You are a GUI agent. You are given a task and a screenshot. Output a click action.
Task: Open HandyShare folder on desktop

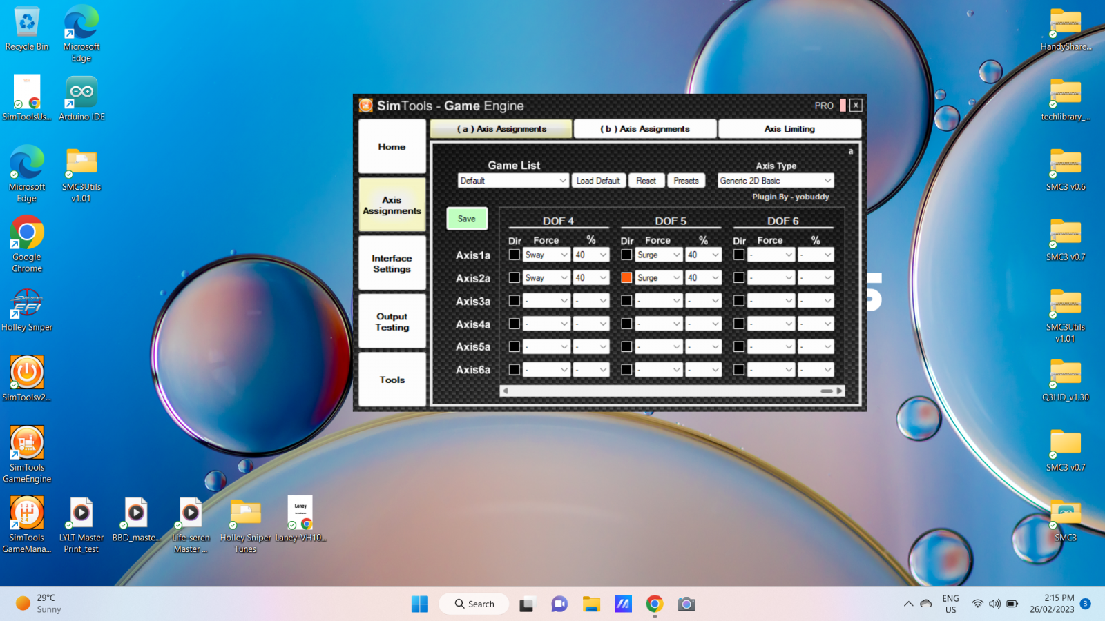(1066, 29)
